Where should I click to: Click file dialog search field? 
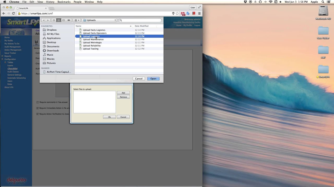click(140, 20)
